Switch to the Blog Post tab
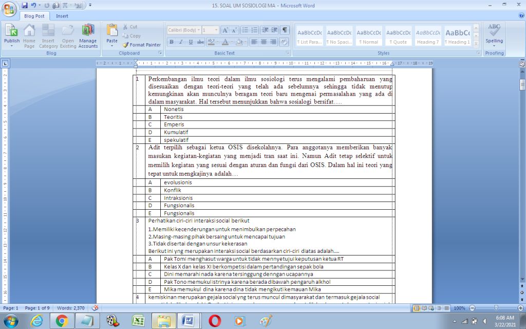Screen dimensions: 526x329 (34, 16)
